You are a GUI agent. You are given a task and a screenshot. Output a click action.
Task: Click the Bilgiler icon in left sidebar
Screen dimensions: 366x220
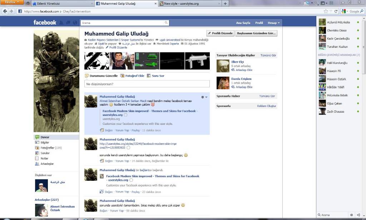pos(37,143)
